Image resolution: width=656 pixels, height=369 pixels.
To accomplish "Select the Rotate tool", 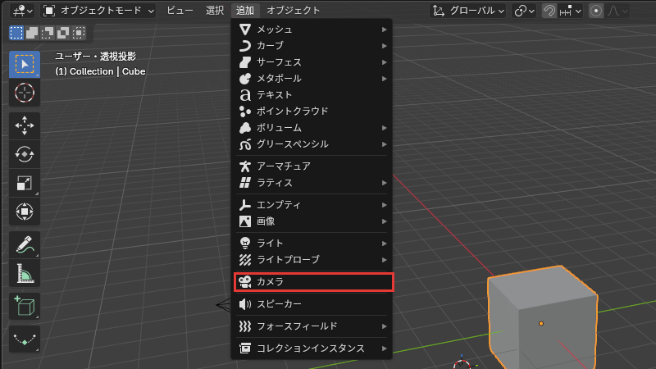I will click(25, 154).
